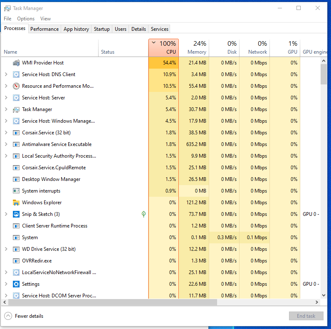331x329 pixels.
Task: Sort processes by the Network column
Action: click(x=254, y=48)
